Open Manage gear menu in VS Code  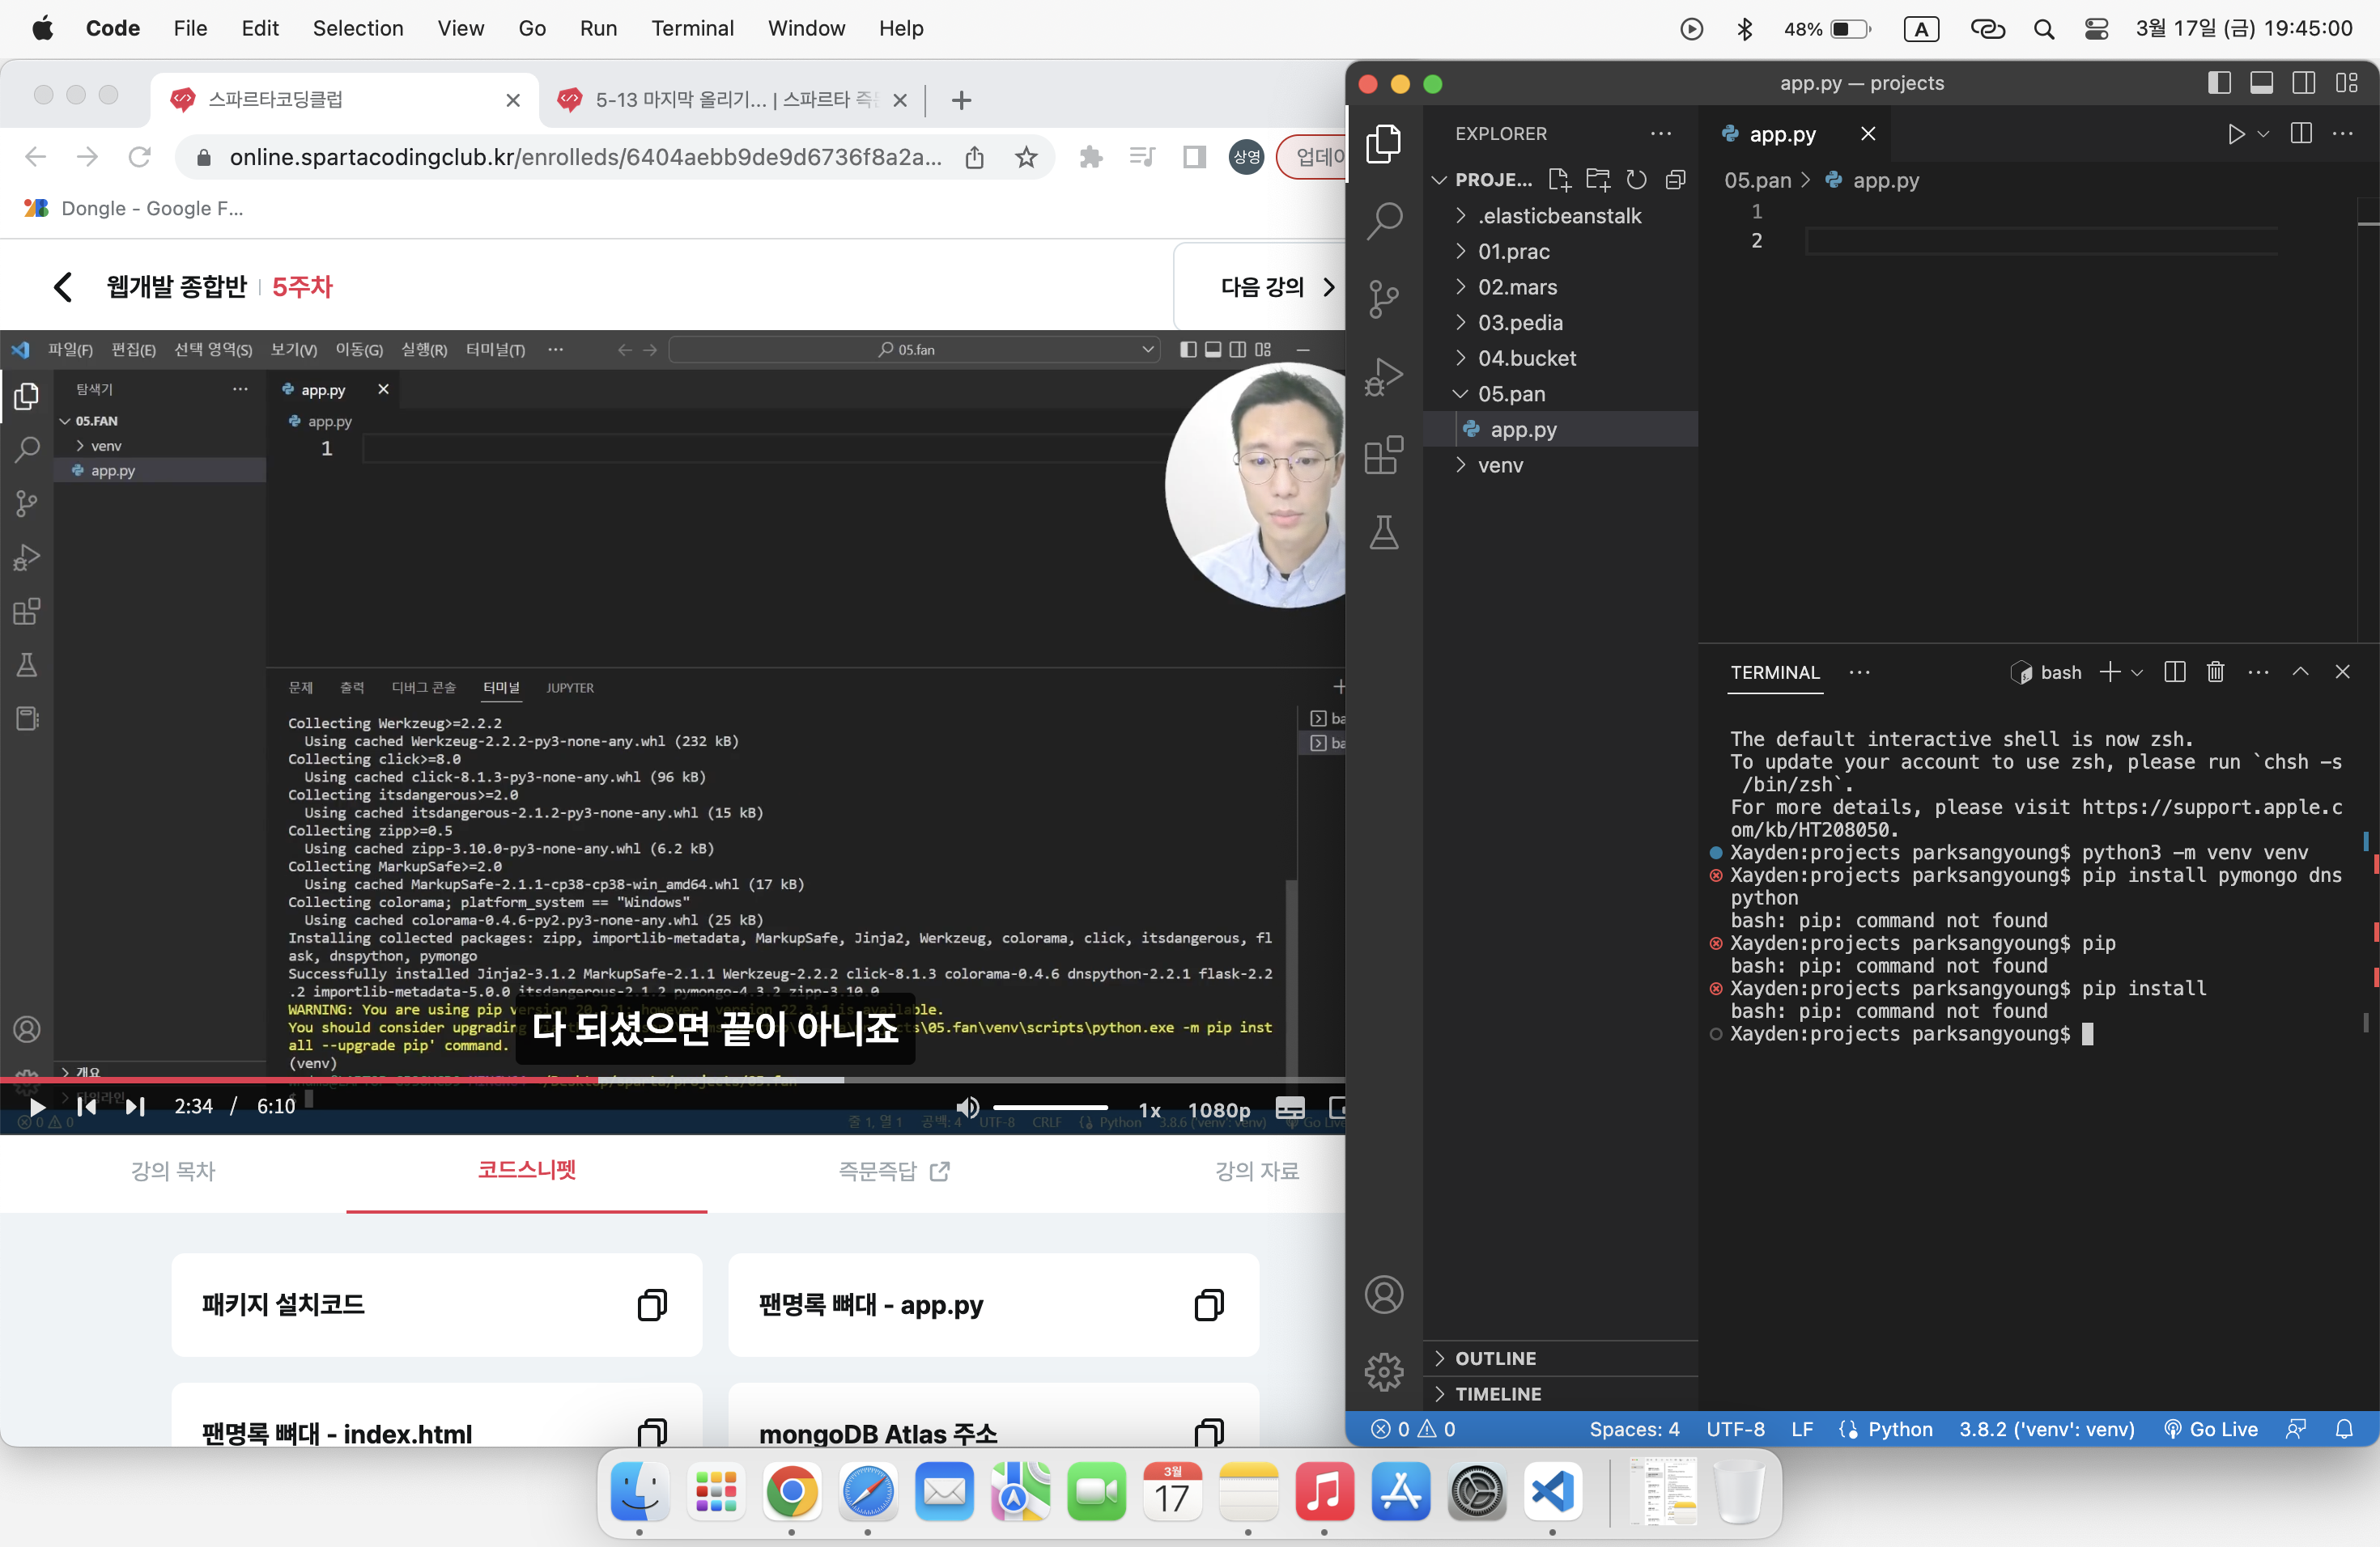[1384, 1372]
